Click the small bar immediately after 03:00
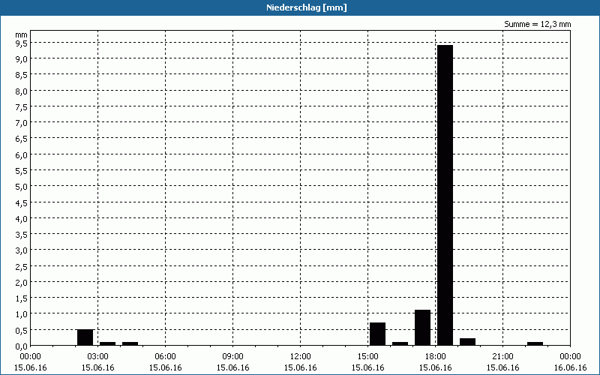600x375 pixels. point(107,343)
